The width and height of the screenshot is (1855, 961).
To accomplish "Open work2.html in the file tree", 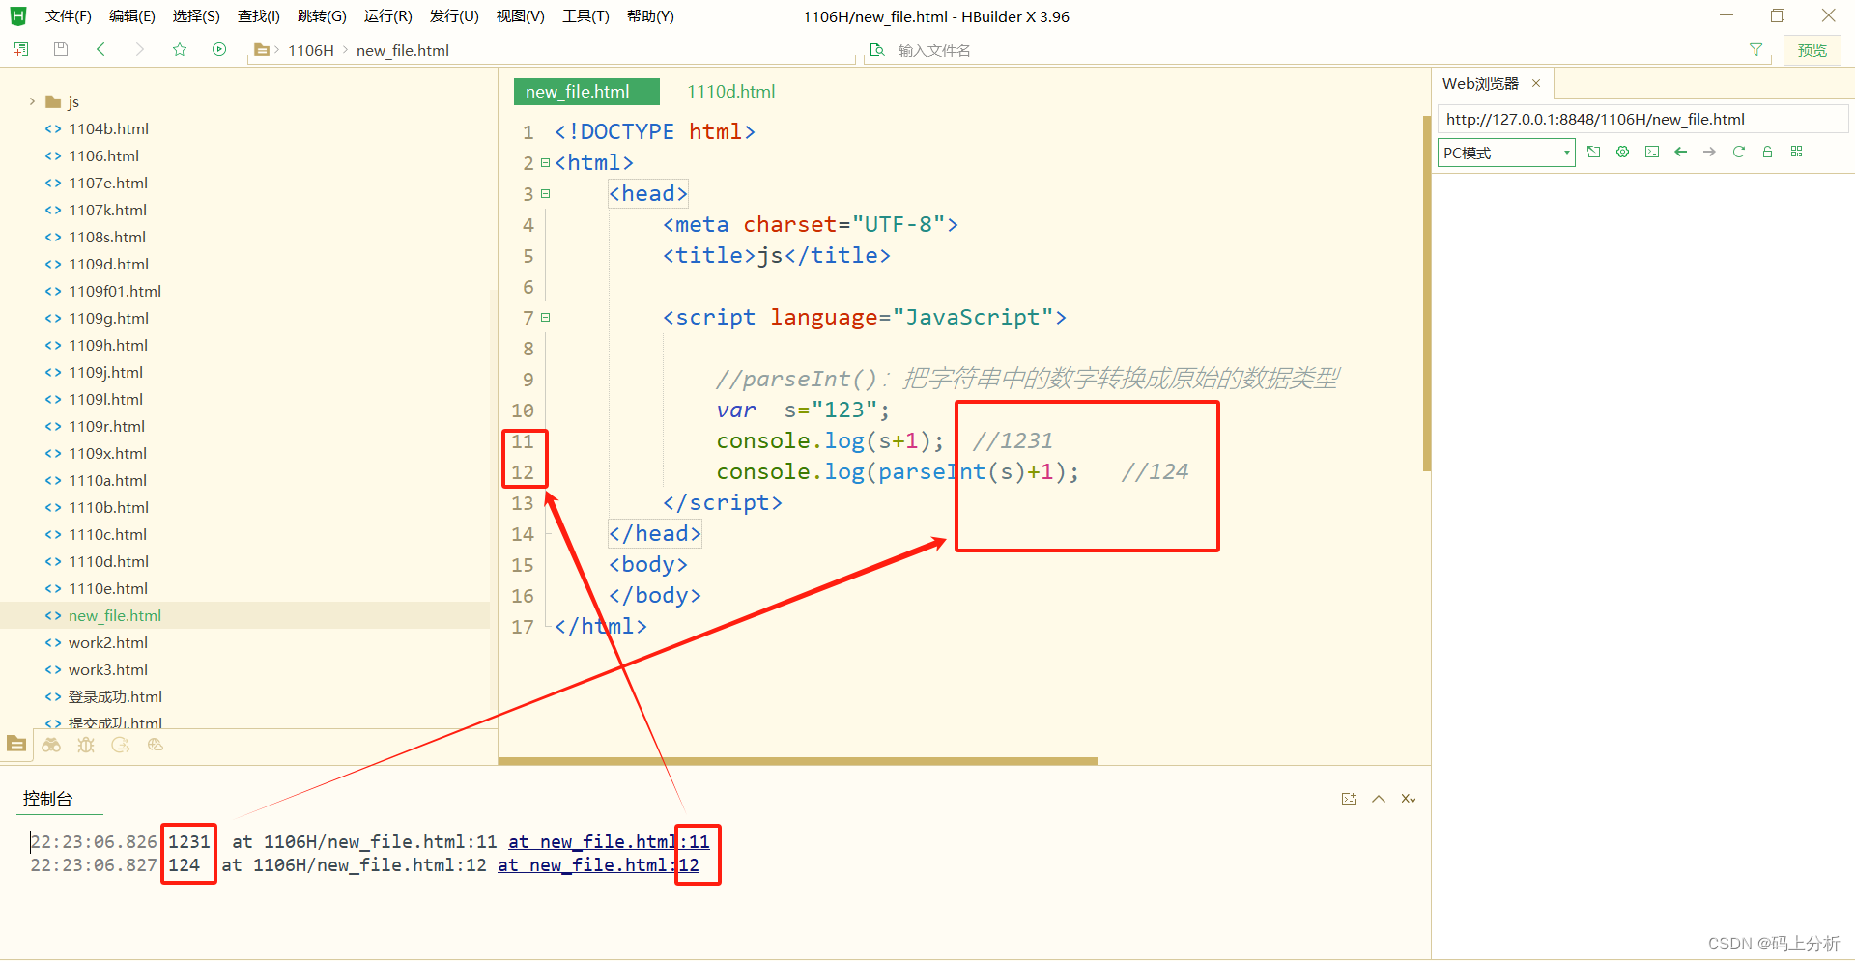I will pyautogui.click(x=108, y=642).
